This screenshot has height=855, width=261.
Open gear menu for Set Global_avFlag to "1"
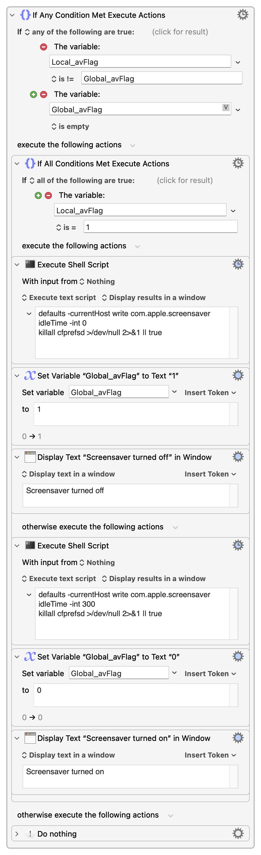238,376
